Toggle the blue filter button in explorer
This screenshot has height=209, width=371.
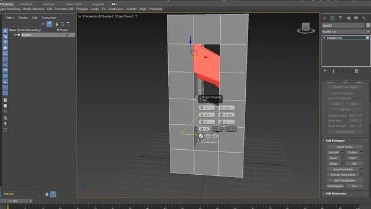click(49, 24)
